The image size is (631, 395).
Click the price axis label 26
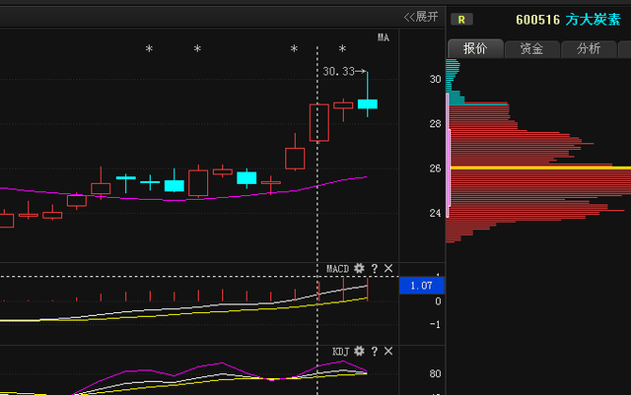(435, 168)
